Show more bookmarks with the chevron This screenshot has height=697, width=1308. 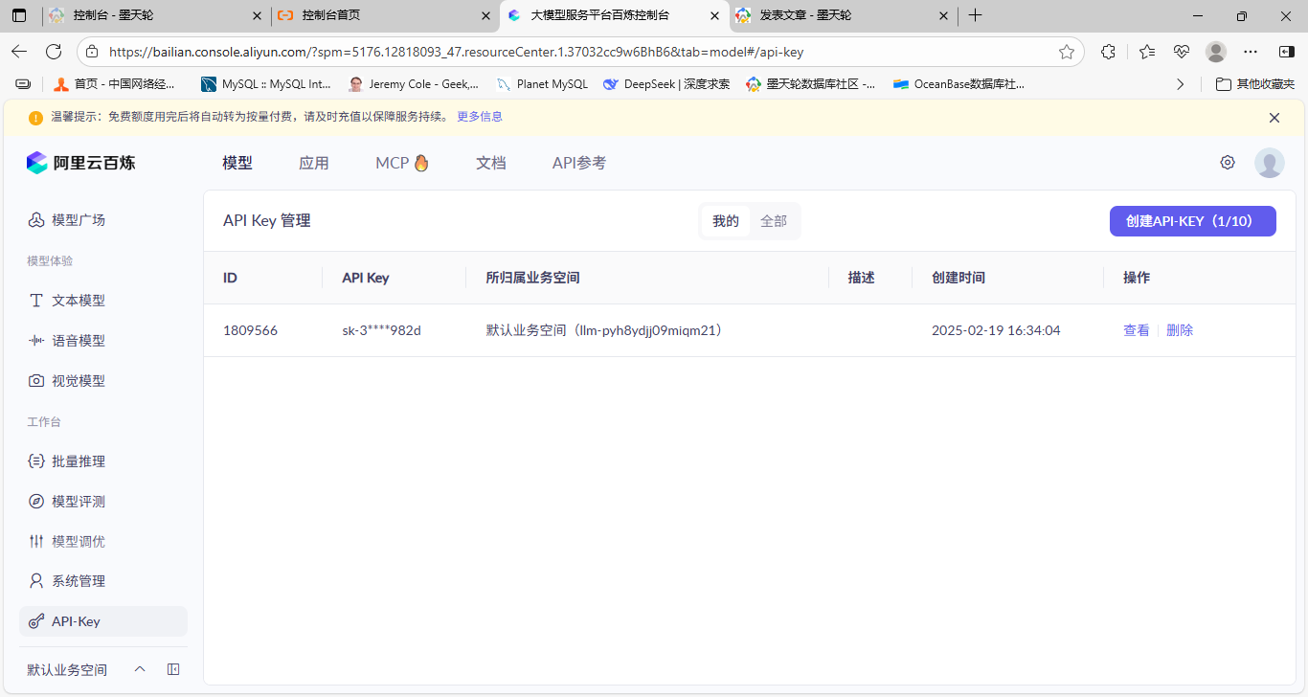pyautogui.click(x=1181, y=84)
